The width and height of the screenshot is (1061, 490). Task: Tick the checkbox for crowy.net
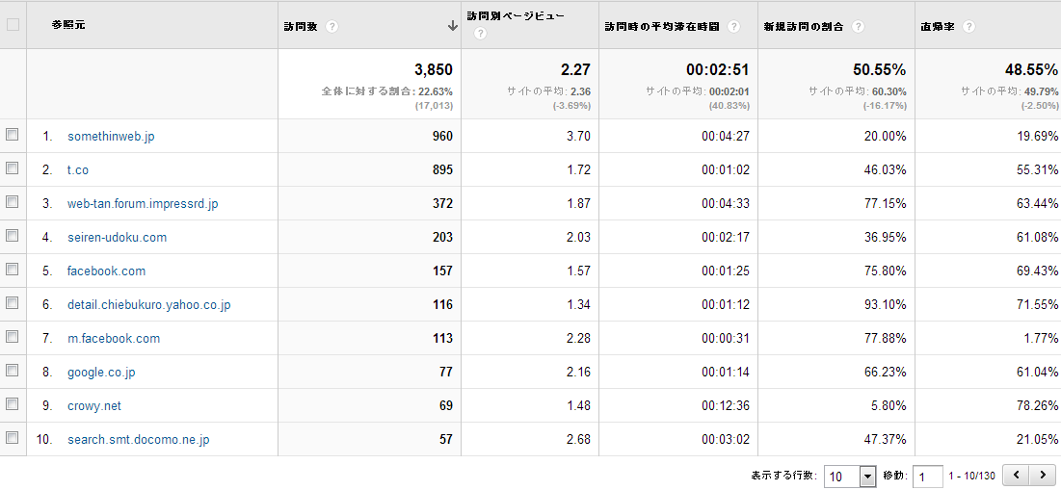click(x=13, y=405)
